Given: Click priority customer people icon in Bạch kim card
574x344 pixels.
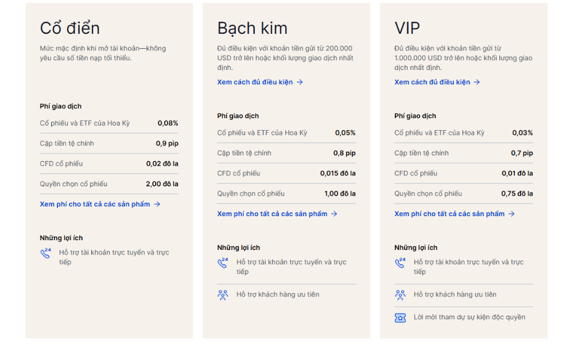Looking at the screenshot, I should point(223,295).
